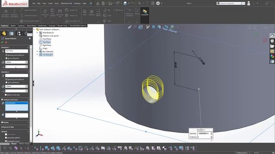The height and width of the screenshot is (154, 275).
Task: Toggle Propagate visual properties checkbox
Action: tap(6, 141)
